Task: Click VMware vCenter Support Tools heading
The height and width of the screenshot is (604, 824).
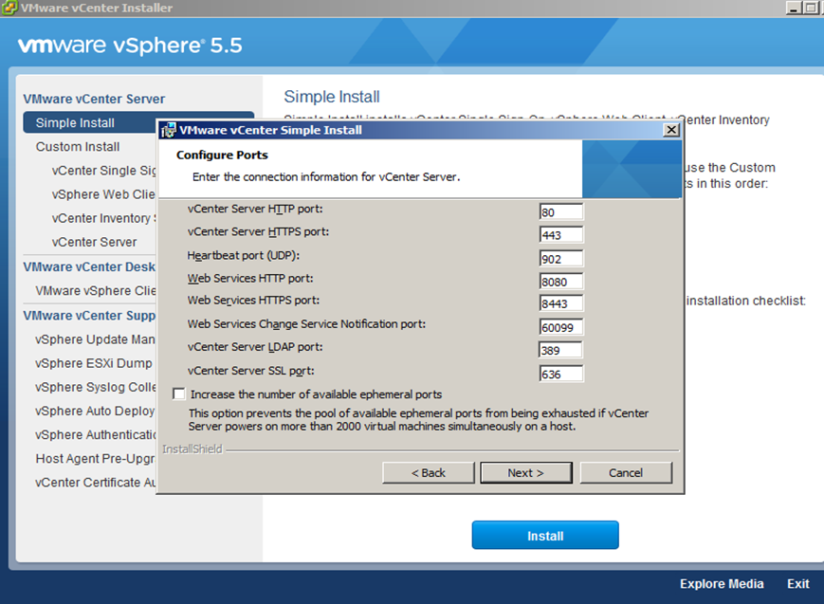Action: point(89,316)
